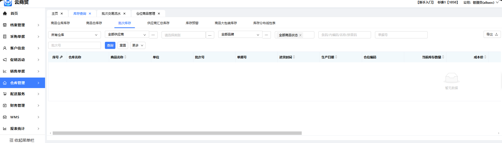Click the 仓库管理 warehouse icon
Screen dimensions: 502x143
5,83
